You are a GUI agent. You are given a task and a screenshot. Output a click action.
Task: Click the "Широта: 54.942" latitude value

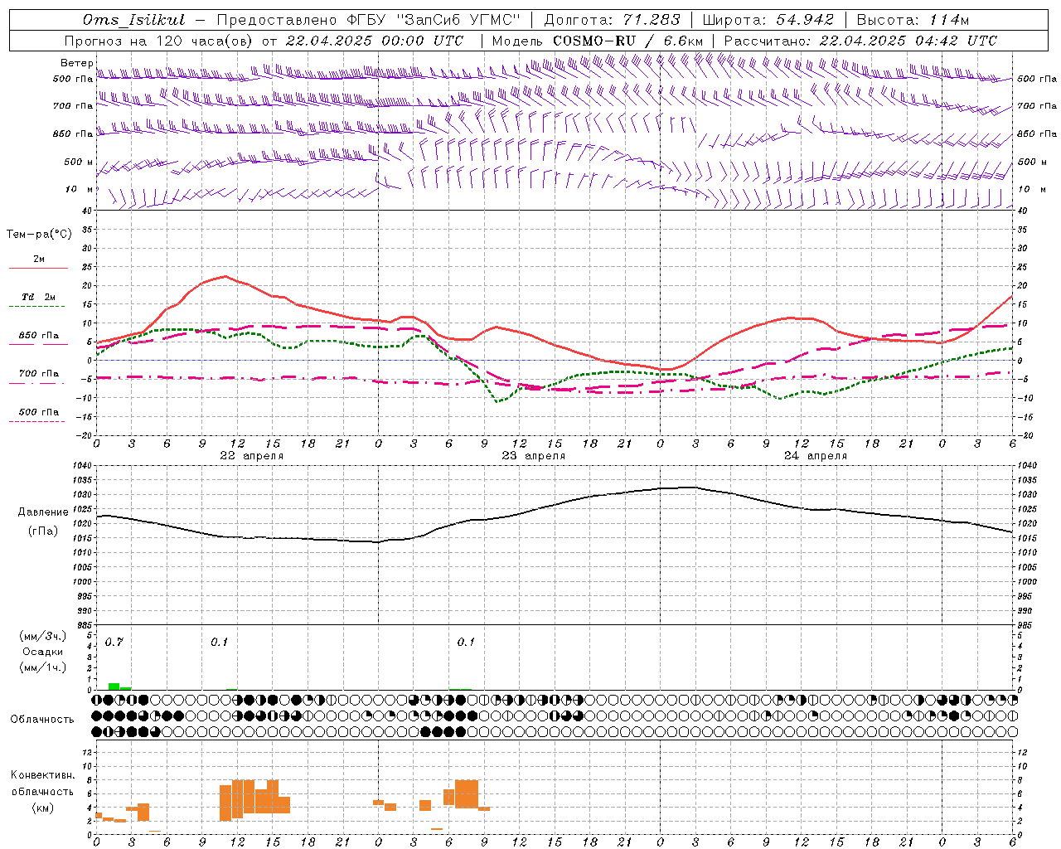coord(768,20)
